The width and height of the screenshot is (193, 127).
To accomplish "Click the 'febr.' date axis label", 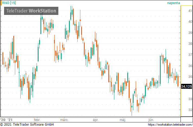I will 37,120.
